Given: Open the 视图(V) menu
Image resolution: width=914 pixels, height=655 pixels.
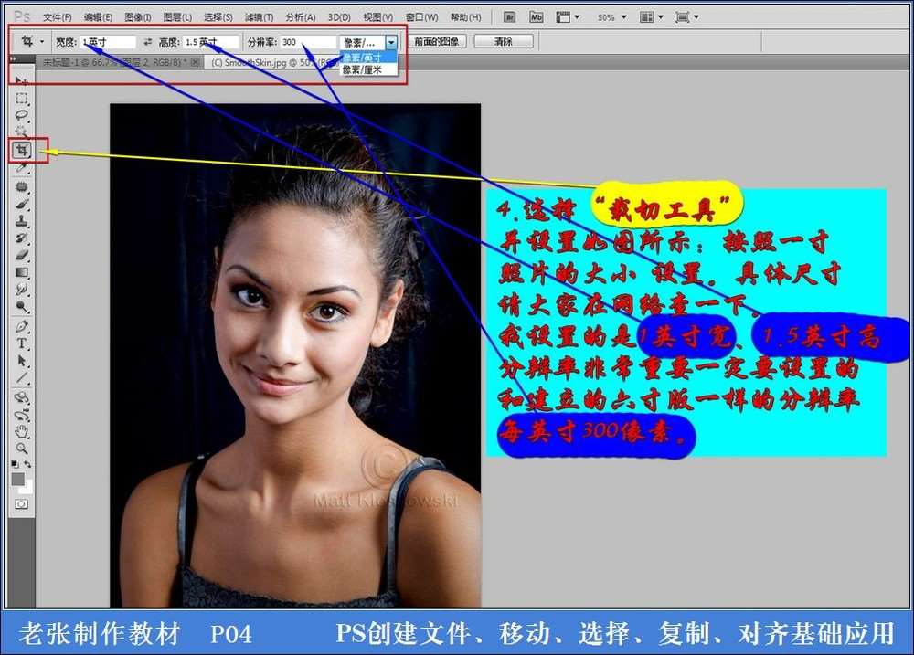Looking at the screenshot, I should pyautogui.click(x=377, y=17).
